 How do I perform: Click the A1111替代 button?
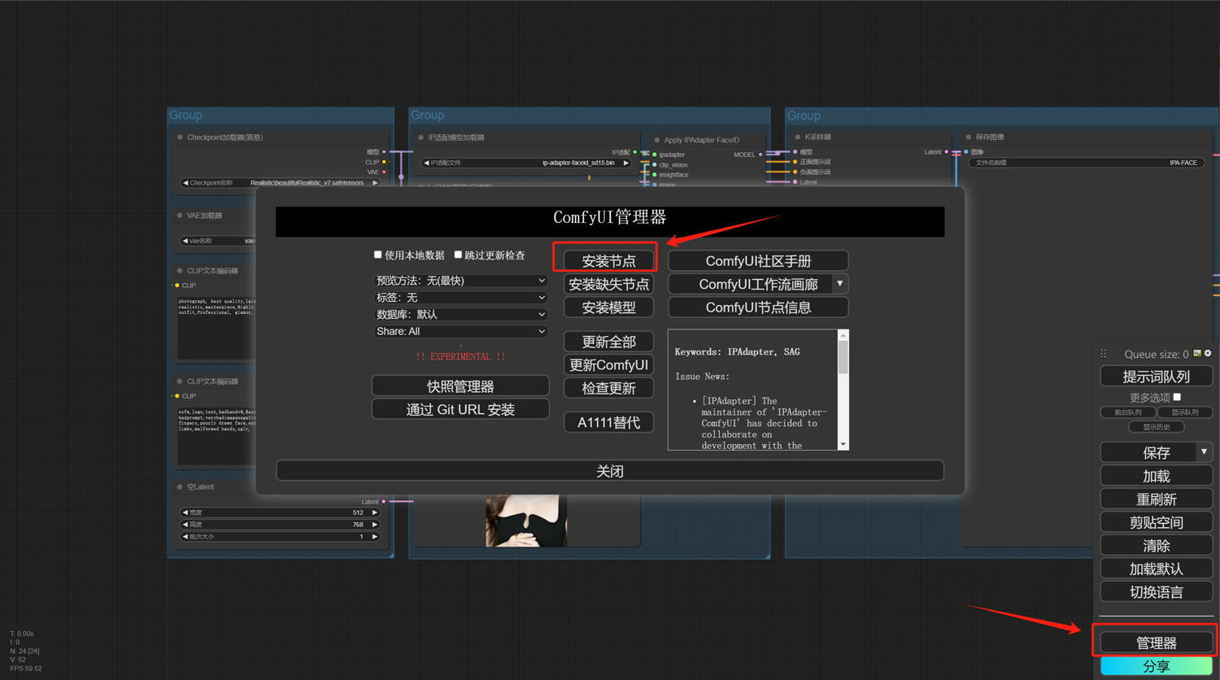608,422
